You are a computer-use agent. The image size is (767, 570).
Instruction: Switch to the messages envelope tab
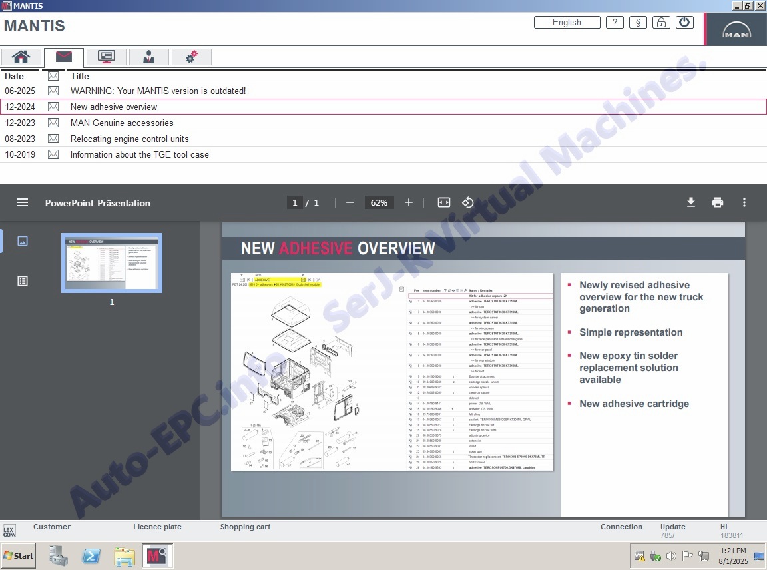[x=64, y=57]
